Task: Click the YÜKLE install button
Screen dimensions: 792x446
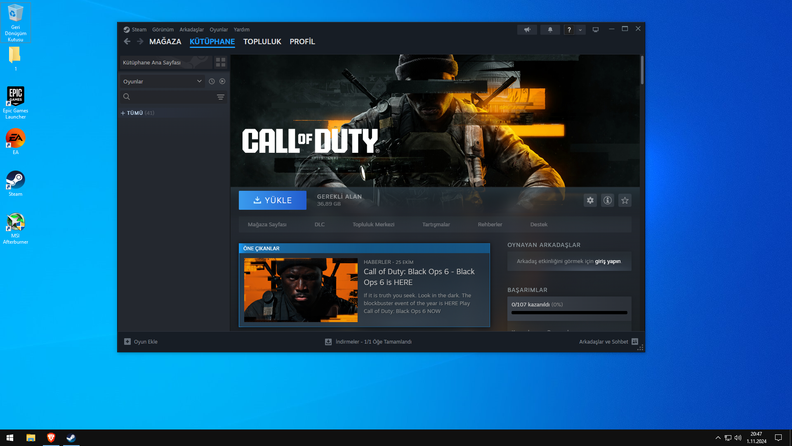Action: [272, 200]
